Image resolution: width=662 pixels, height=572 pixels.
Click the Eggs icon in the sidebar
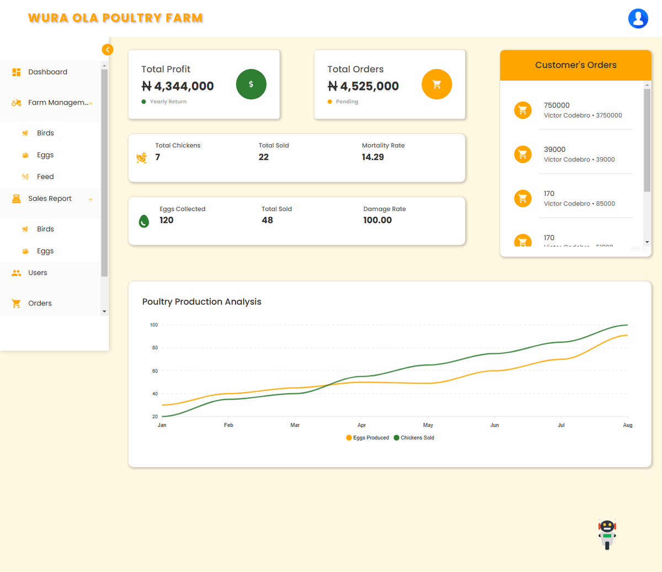[x=24, y=155]
